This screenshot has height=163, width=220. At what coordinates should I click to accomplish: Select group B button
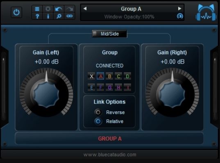coord(109,76)
